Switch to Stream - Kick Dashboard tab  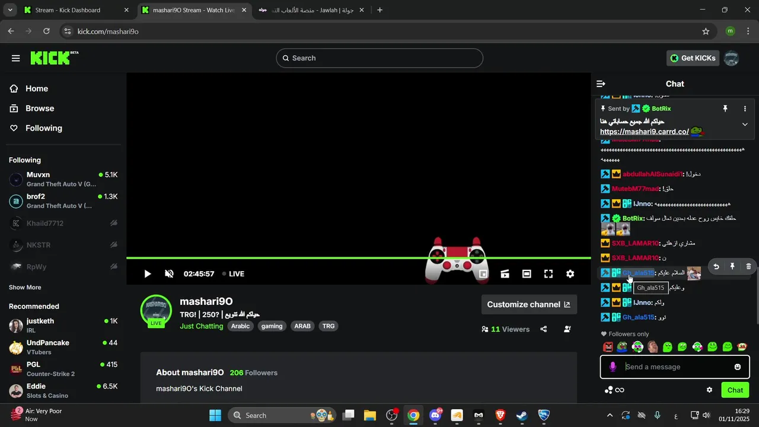(x=76, y=10)
